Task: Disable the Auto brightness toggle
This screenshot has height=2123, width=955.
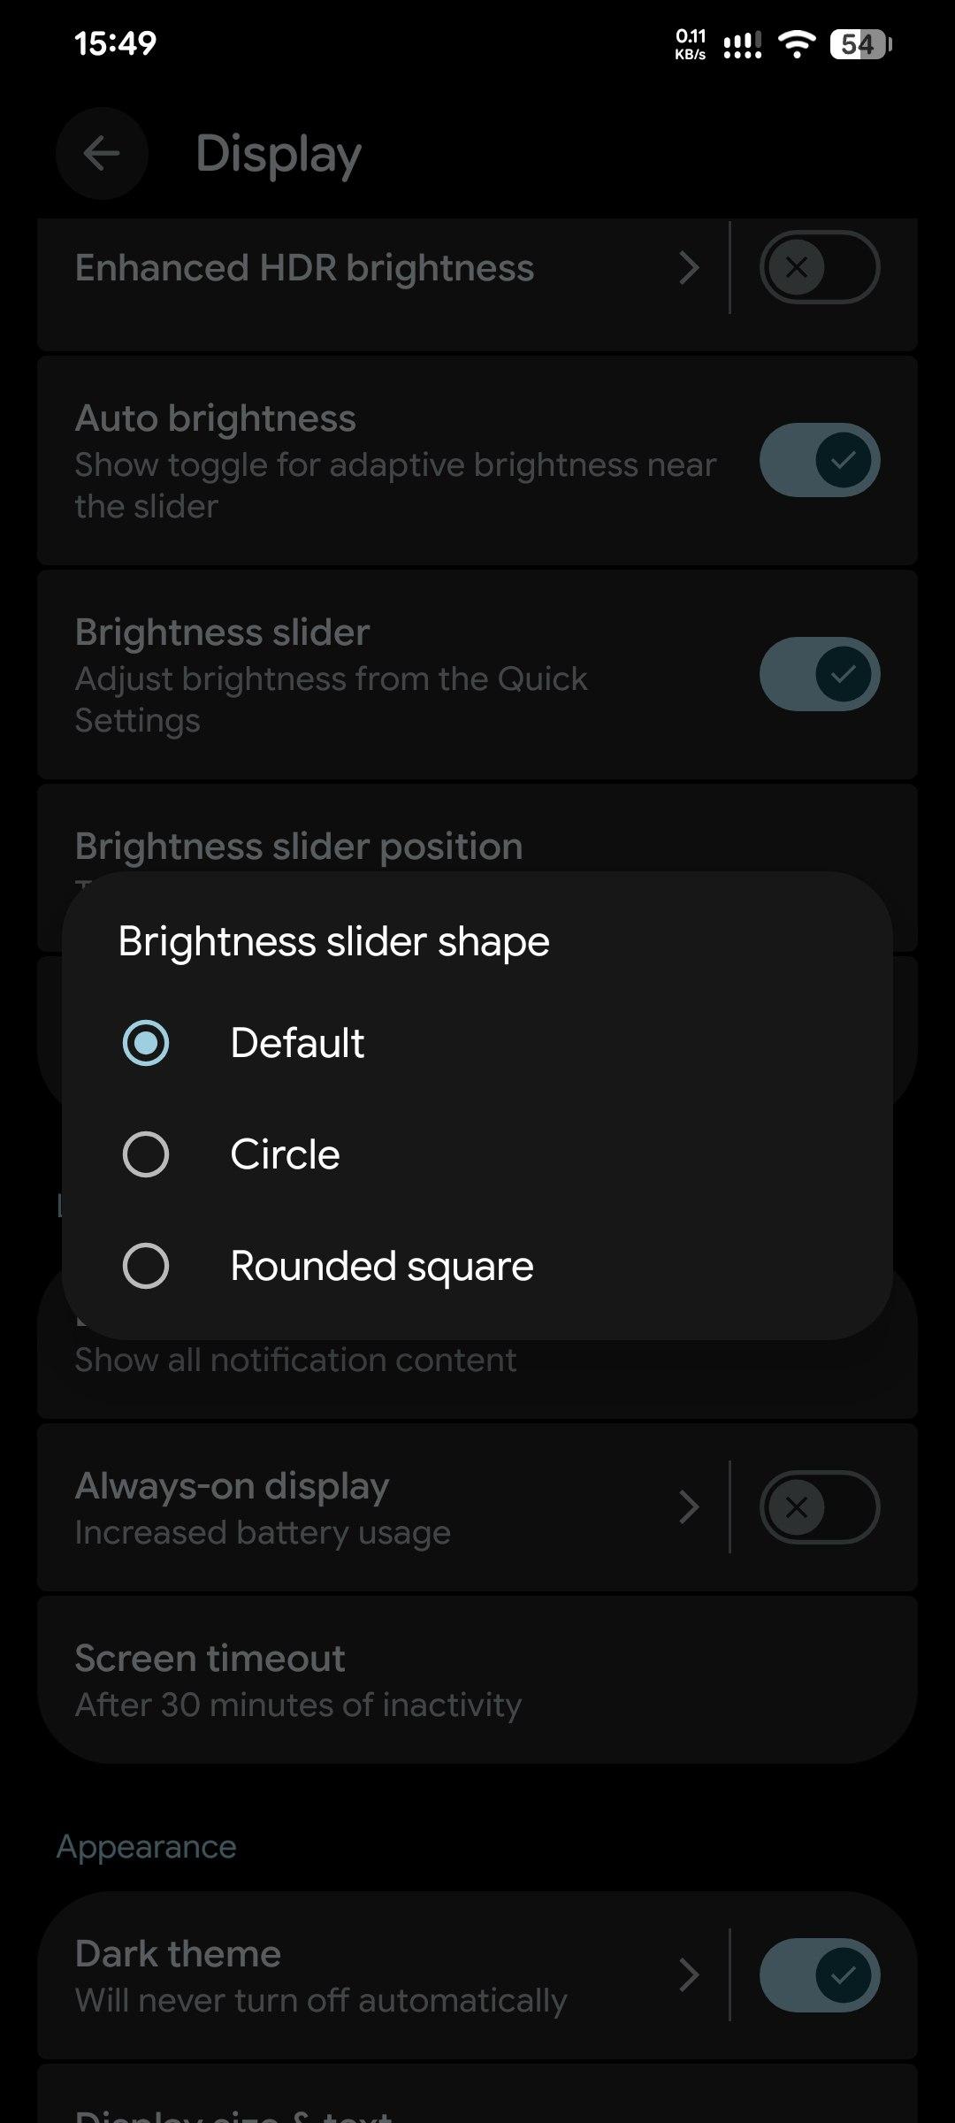Action: 819,460
